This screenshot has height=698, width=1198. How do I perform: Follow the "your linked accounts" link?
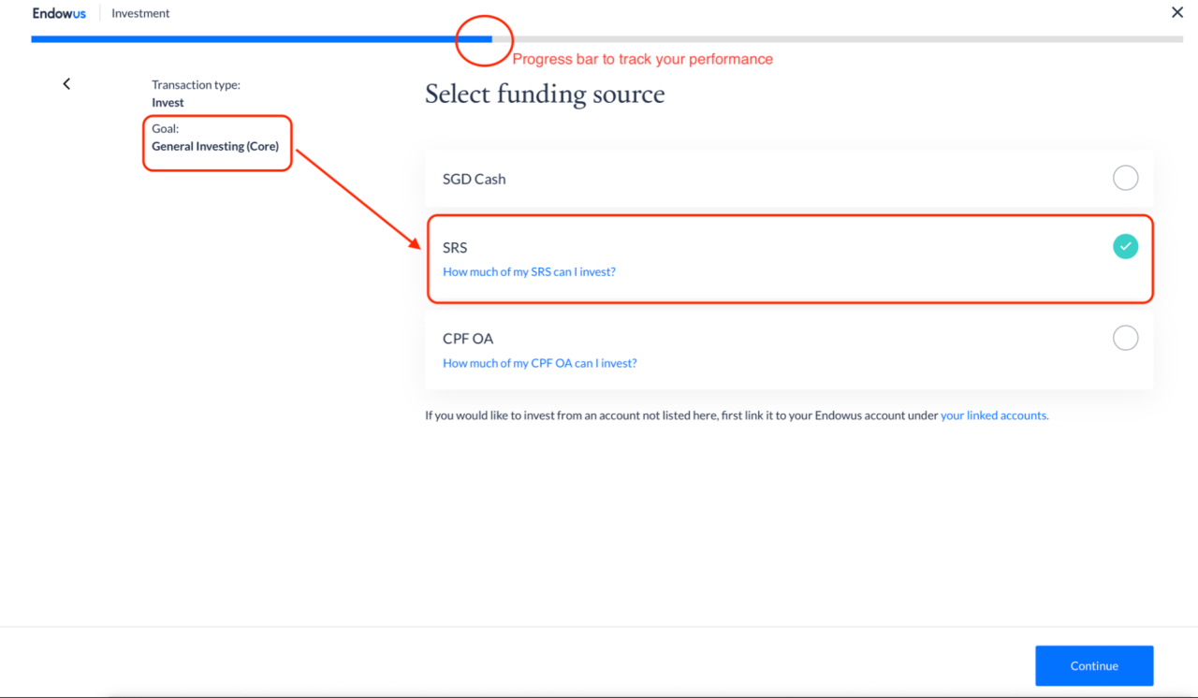pyautogui.click(x=994, y=415)
